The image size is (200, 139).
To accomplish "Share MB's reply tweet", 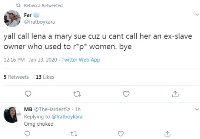I will pyautogui.click(x=167, y=134).
